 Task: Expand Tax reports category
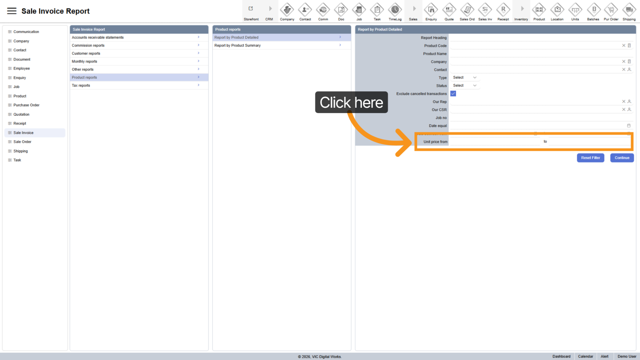(x=139, y=85)
